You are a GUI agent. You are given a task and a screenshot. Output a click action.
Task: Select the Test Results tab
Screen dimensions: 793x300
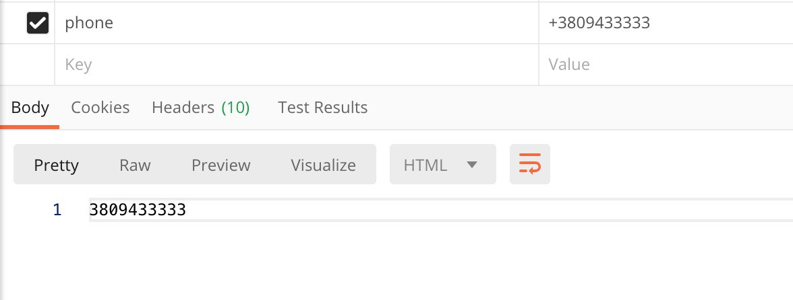(x=322, y=108)
